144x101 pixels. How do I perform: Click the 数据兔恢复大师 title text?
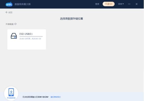23,4
